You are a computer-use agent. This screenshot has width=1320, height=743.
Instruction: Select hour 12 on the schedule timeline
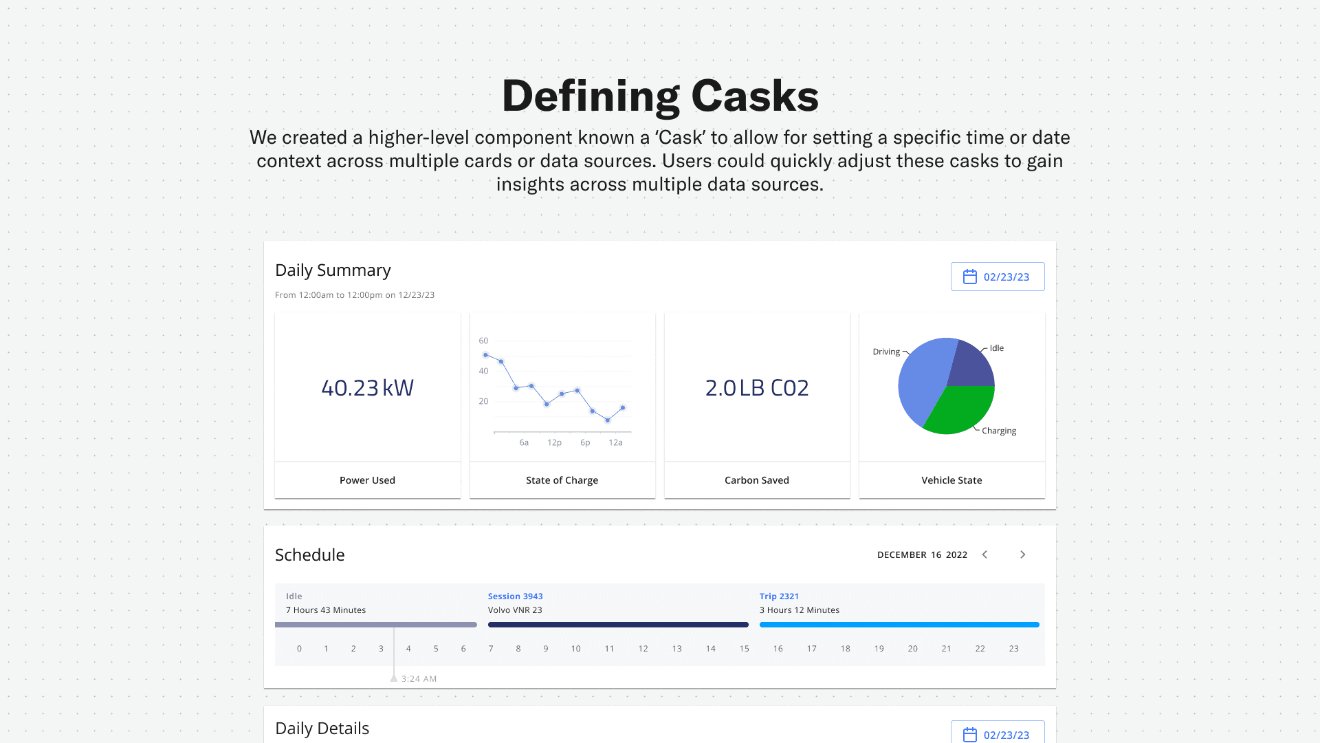pyautogui.click(x=643, y=649)
